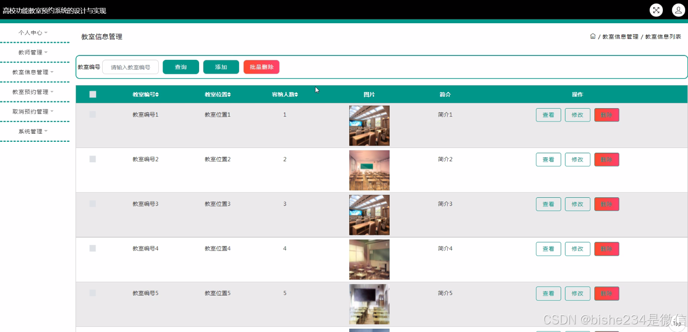Sort the table by 教室位置 column
Viewport: 688px width, 332px height.
tap(217, 94)
